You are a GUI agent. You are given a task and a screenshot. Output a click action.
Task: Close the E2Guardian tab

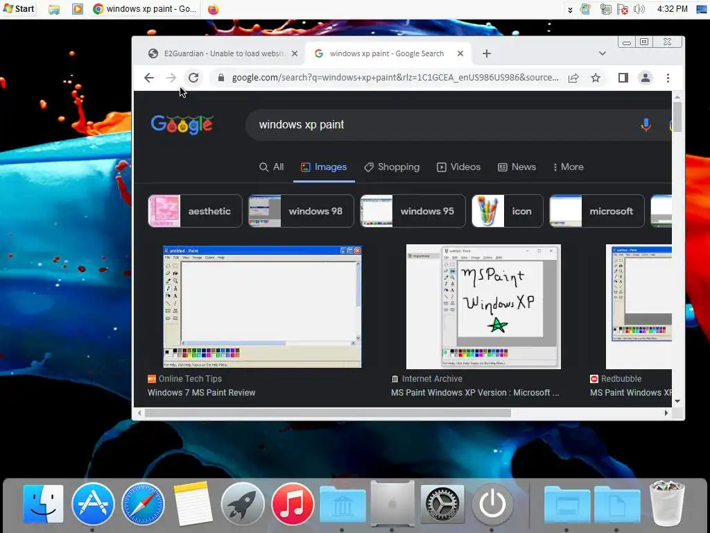coord(295,53)
